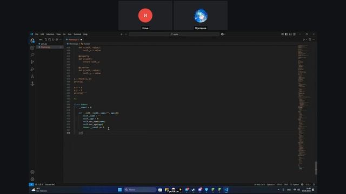Click the Customize Layout icon

click(282, 34)
